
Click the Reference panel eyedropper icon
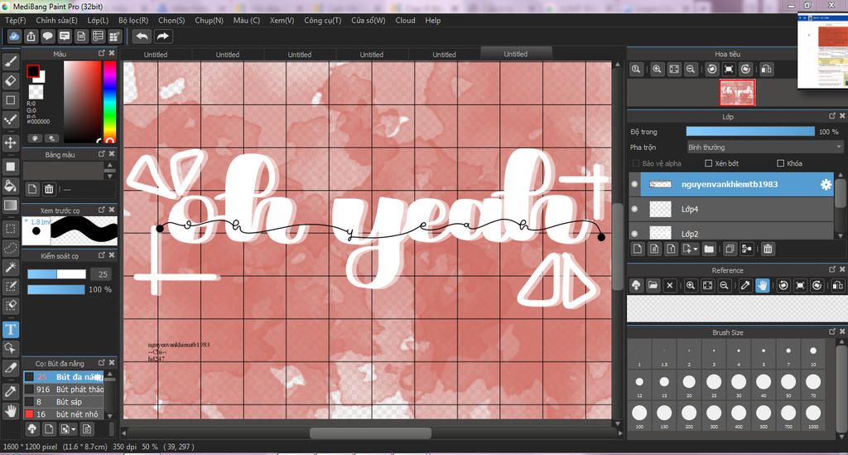(745, 285)
